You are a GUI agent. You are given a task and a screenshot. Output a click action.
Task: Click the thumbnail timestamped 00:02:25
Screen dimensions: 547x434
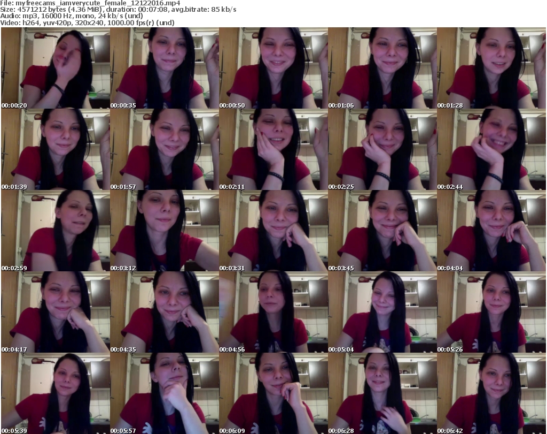click(x=382, y=149)
